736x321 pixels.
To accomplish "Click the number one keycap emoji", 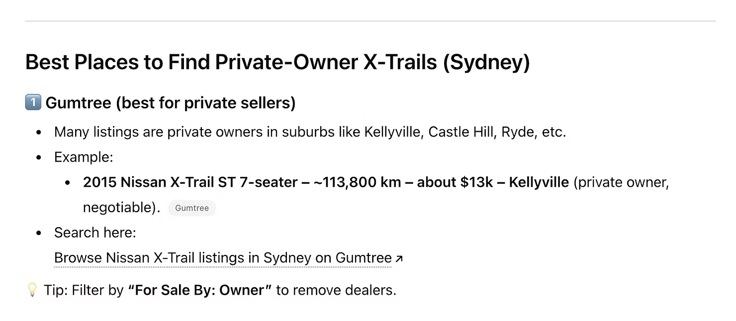I will coord(33,102).
